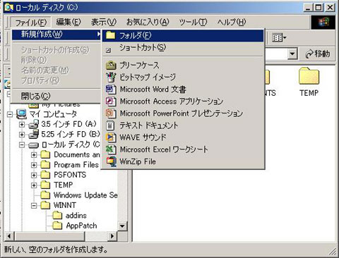Image resolution: width=339 pixels, height=258 pixels.
Task: Select 3.5 インチ FD (A:) drive
Action: pos(69,124)
